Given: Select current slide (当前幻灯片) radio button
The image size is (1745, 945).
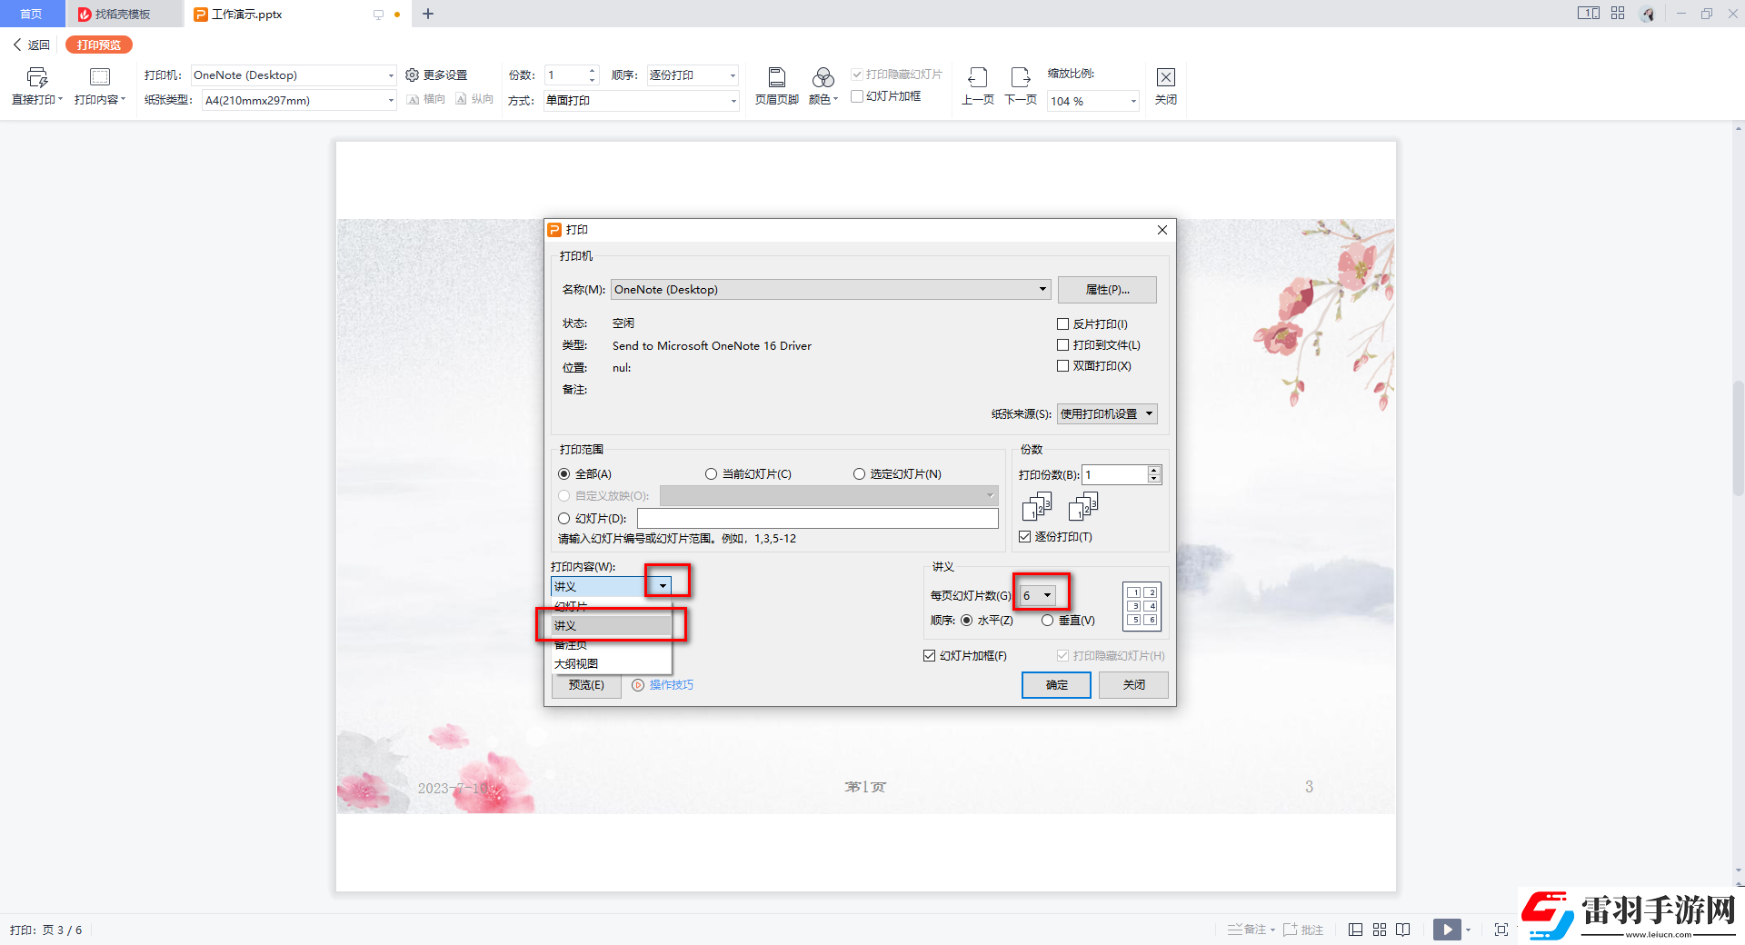Looking at the screenshot, I should pos(711,474).
